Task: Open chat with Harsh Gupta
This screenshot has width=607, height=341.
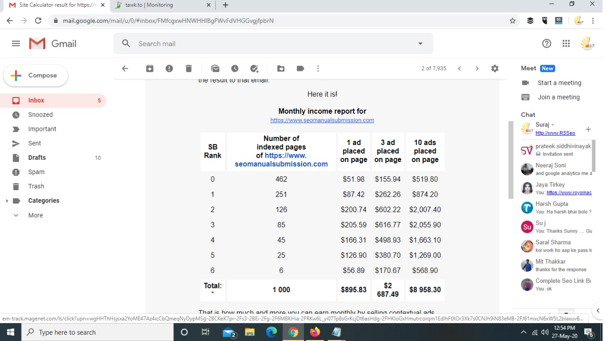Action: pyautogui.click(x=556, y=208)
